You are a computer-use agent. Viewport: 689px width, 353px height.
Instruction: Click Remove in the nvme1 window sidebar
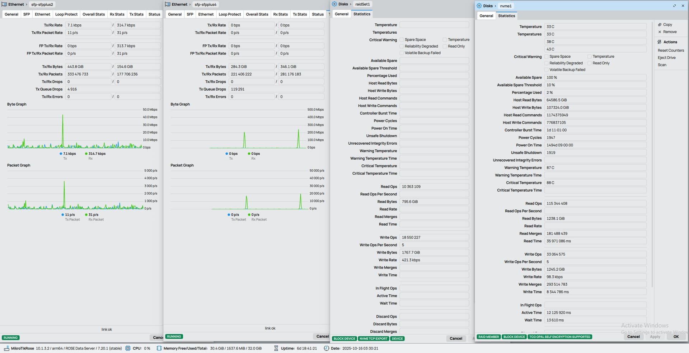tap(670, 32)
